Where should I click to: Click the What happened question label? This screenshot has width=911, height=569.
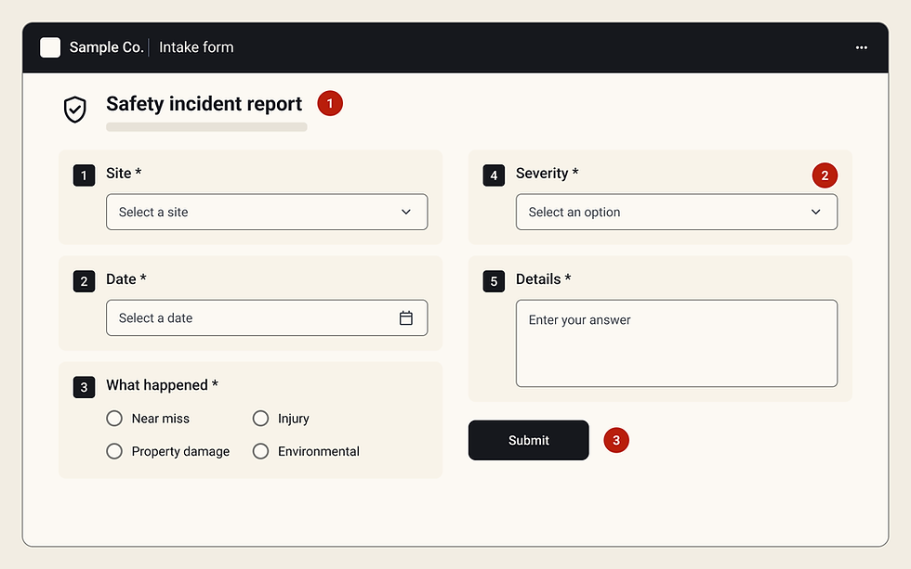pyautogui.click(x=162, y=385)
